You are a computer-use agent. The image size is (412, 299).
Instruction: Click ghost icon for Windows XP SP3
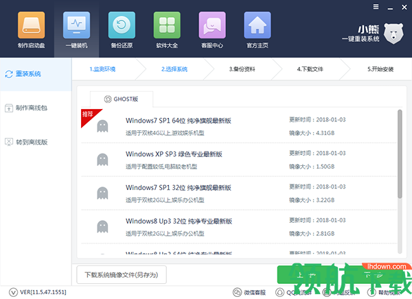pos(102,160)
